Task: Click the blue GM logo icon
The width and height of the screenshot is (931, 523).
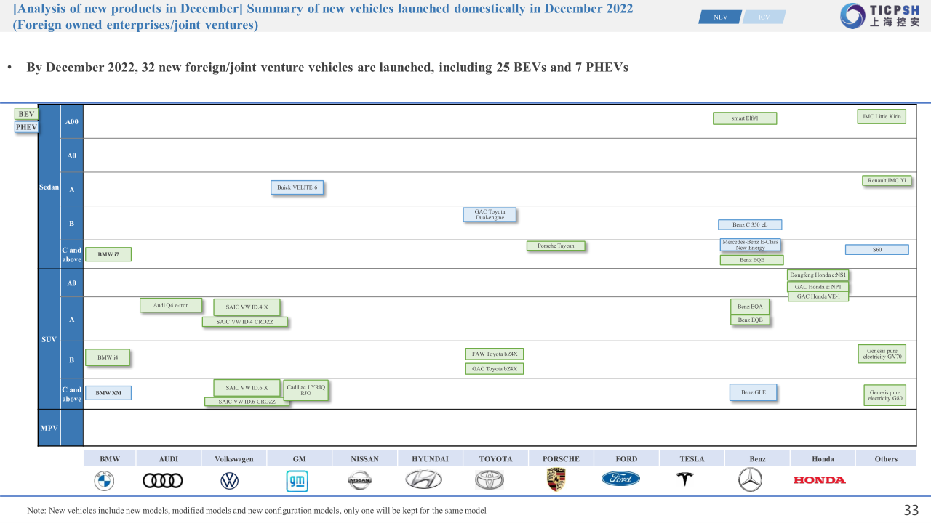Action: (297, 480)
